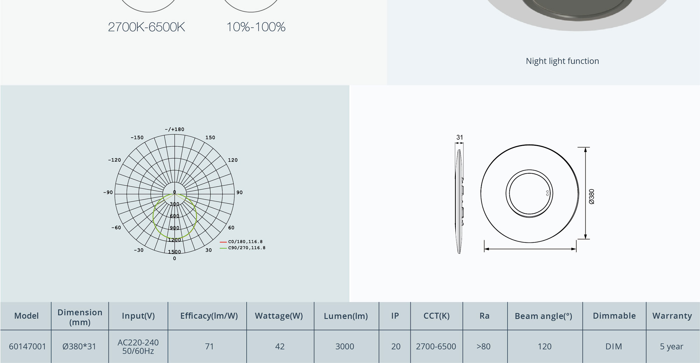Click the '-/+180' label on polar chart
This screenshot has height=363, width=700.
coord(175,129)
